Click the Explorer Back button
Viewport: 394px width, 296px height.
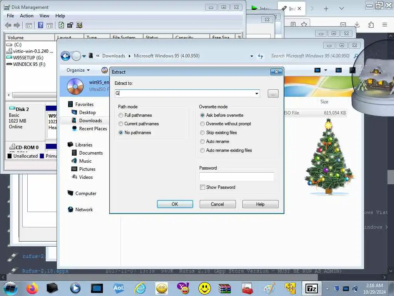pos(65,56)
